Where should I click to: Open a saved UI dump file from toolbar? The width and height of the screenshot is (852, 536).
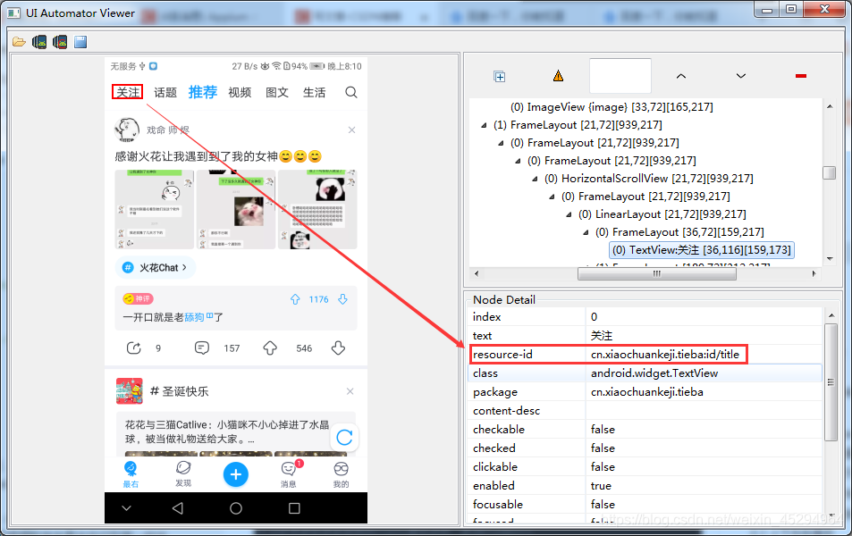19,42
